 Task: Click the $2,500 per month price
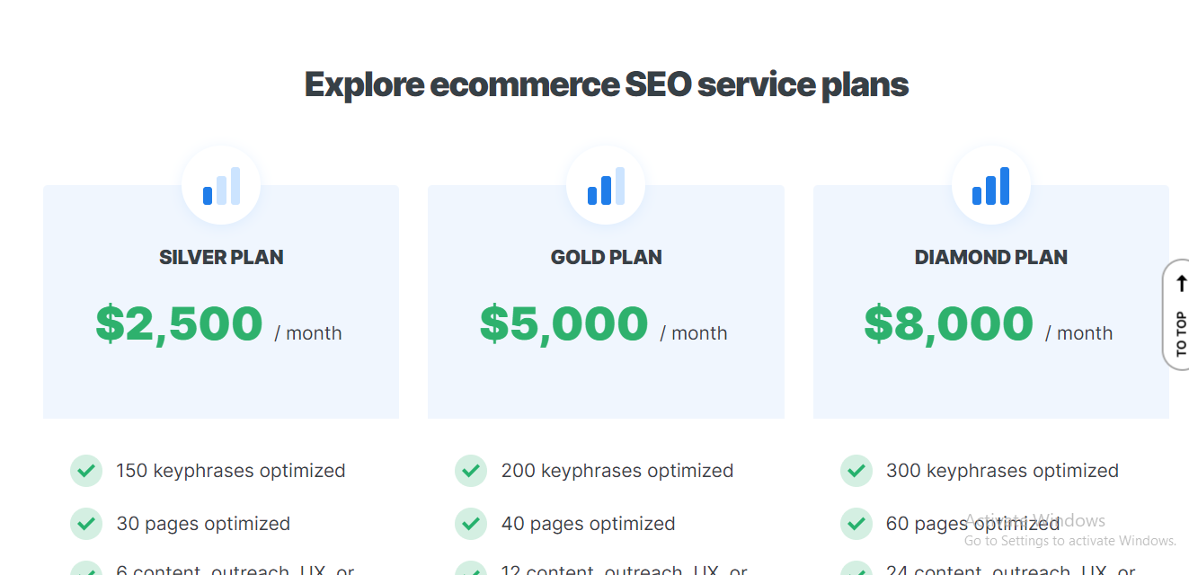click(x=180, y=324)
